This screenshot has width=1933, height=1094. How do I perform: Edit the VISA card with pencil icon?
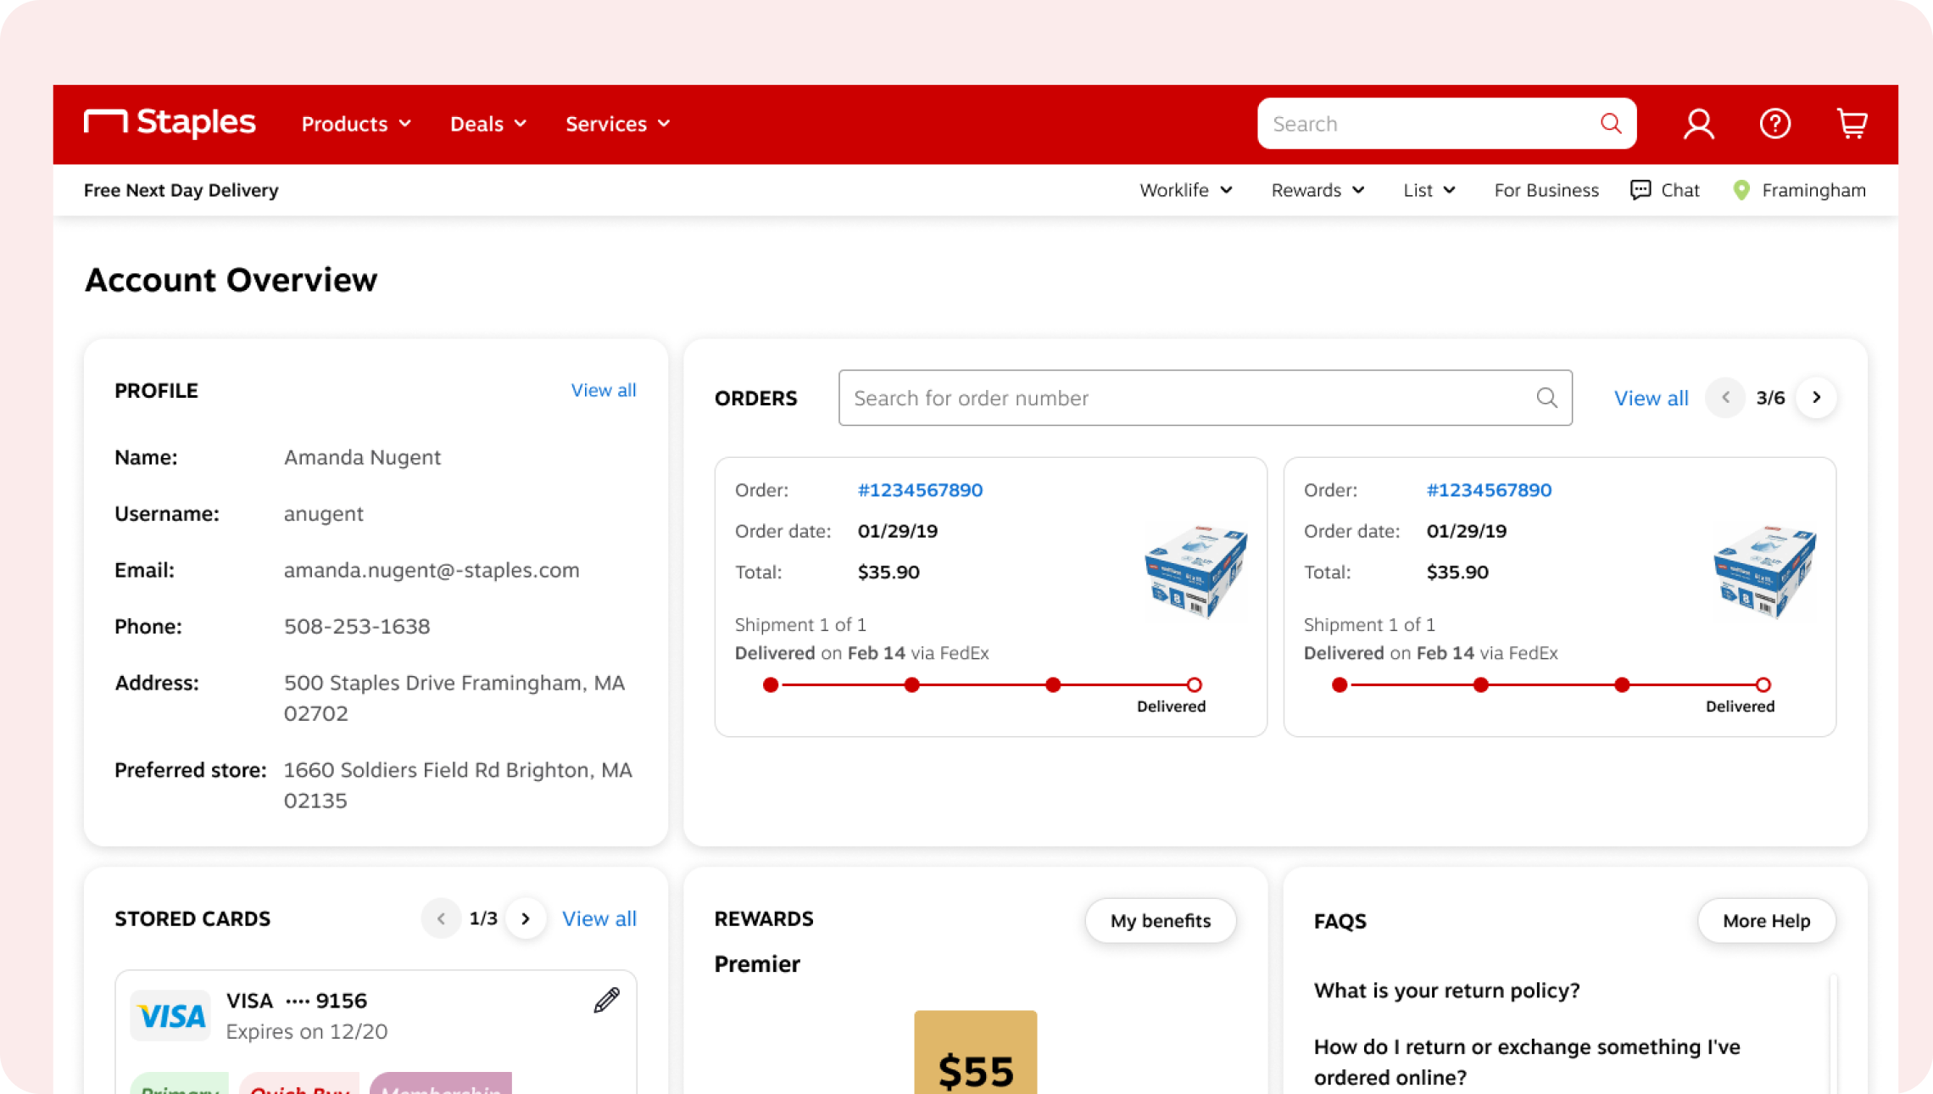click(x=606, y=1001)
